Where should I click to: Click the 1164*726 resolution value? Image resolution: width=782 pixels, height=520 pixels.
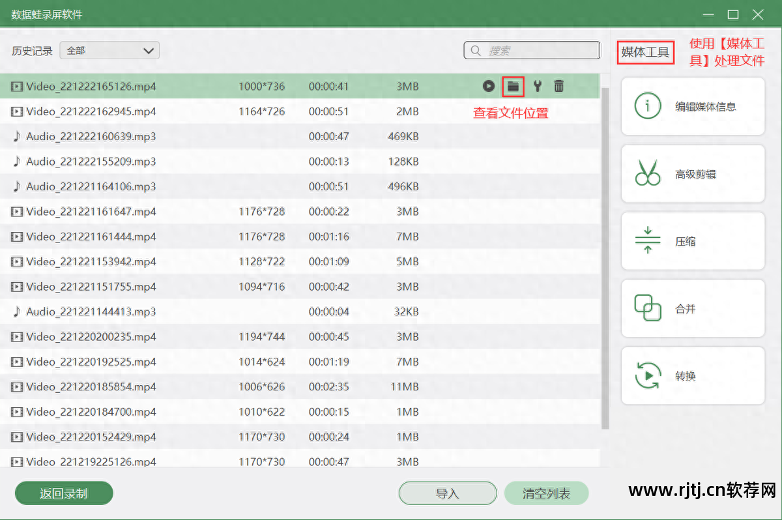[262, 111]
